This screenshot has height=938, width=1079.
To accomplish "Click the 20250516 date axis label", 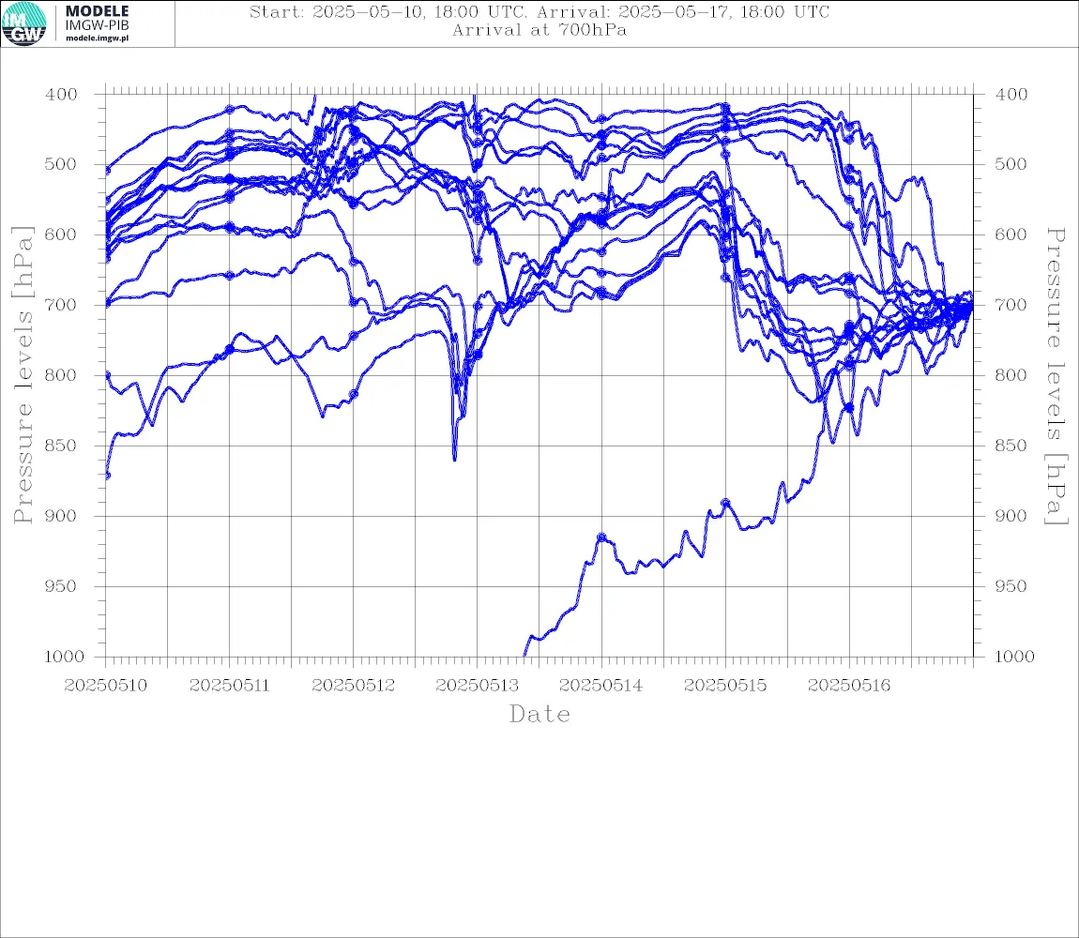I will pyautogui.click(x=848, y=686).
